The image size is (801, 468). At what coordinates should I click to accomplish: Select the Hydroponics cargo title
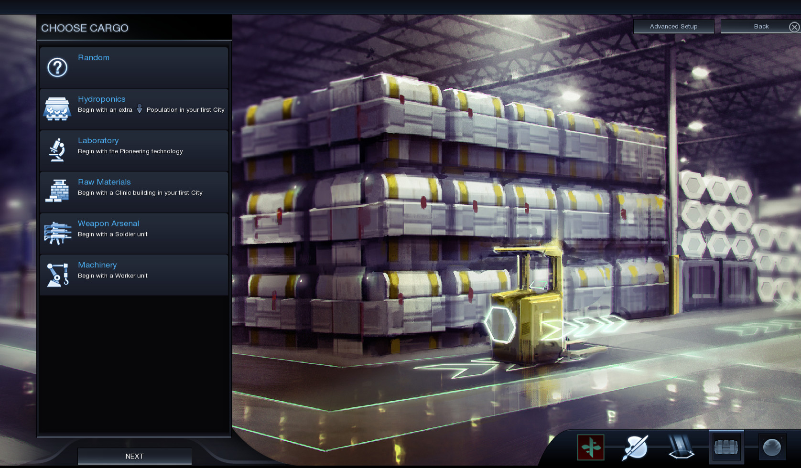pyautogui.click(x=102, y=99)
